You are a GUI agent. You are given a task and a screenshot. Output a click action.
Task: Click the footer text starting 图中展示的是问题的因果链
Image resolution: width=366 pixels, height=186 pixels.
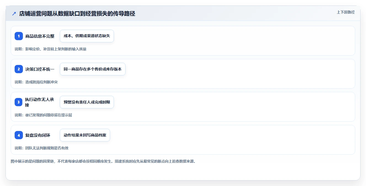(103, 162)
